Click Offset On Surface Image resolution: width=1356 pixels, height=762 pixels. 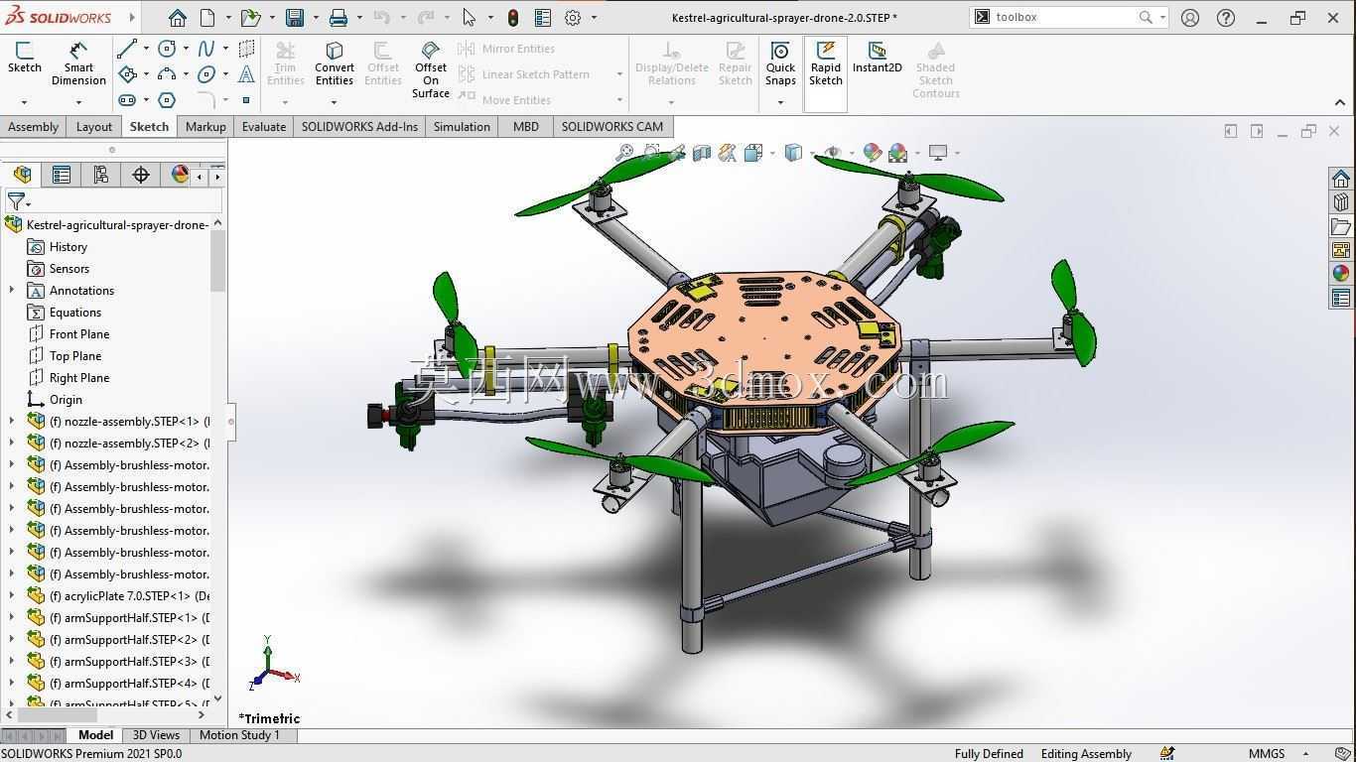(x=431, y=69)
